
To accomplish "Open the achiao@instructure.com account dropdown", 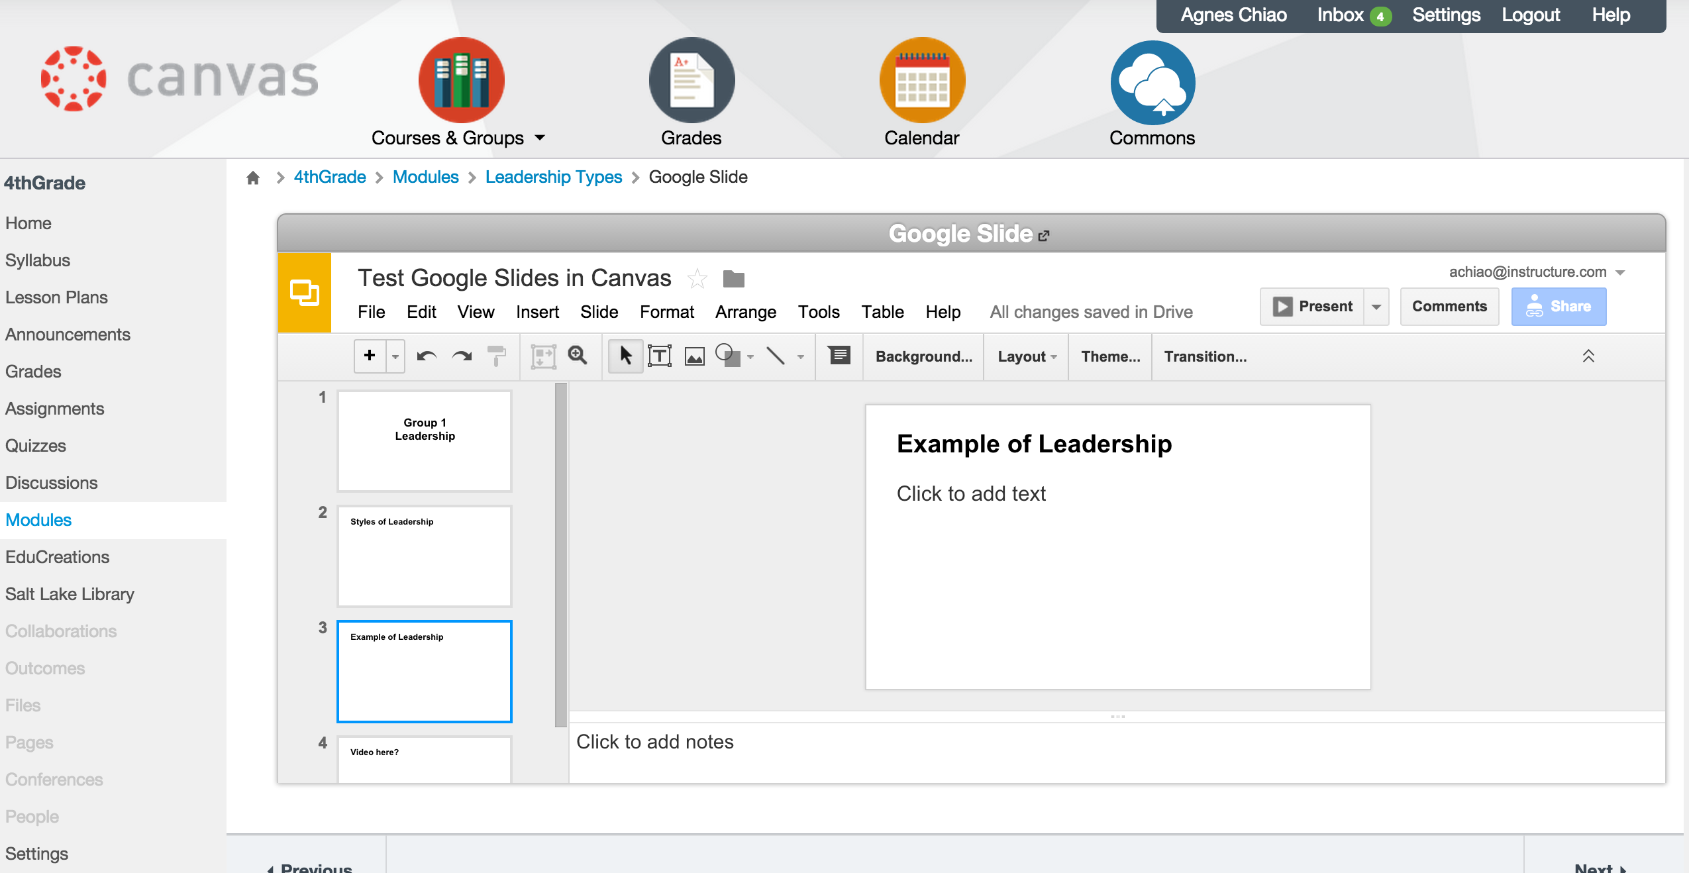I will click(x=1537, y=272).
